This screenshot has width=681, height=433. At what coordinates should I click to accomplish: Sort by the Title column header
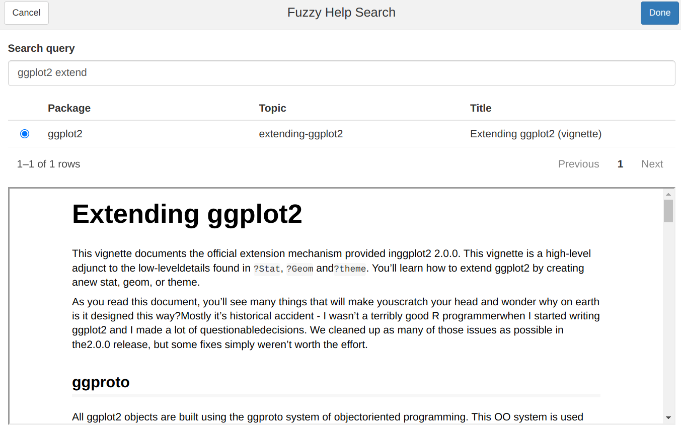click(x=480, y=108)
